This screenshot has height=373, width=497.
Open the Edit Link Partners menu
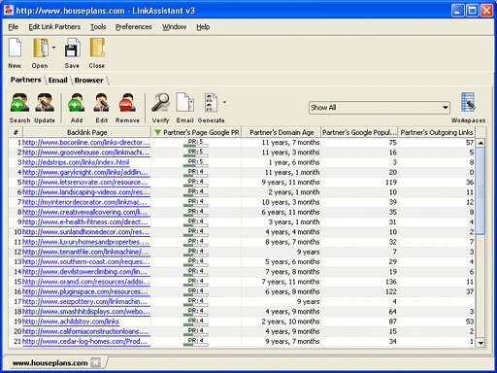tap(54, 27)
